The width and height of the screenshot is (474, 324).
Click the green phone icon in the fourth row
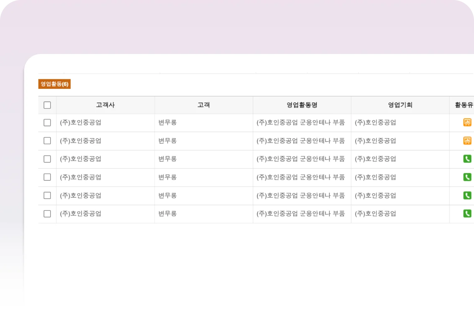[467, 177]
